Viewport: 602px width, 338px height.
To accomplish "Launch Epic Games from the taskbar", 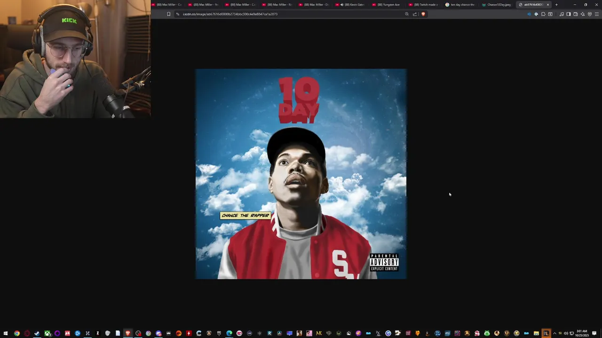I will coord(219,333).
